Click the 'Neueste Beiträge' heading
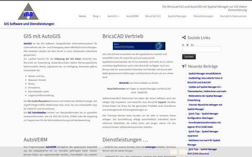The image size is (252, 157). [x=203, y=66]
